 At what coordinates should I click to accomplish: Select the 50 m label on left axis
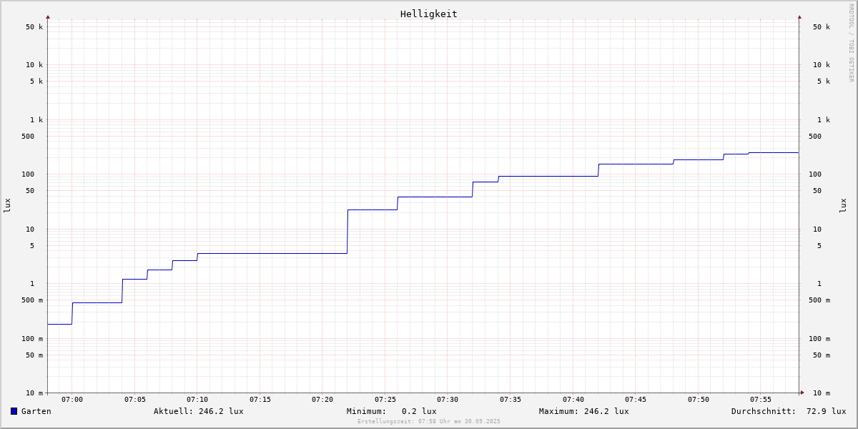34,355
